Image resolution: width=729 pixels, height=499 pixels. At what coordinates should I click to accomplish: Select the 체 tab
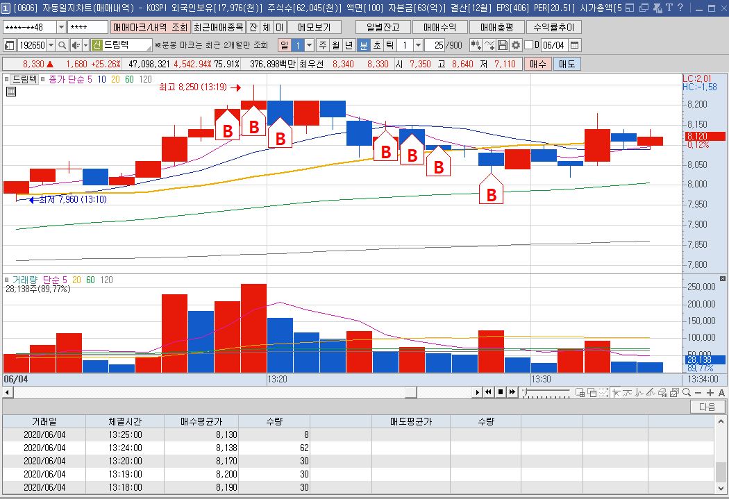click(267, 27)
